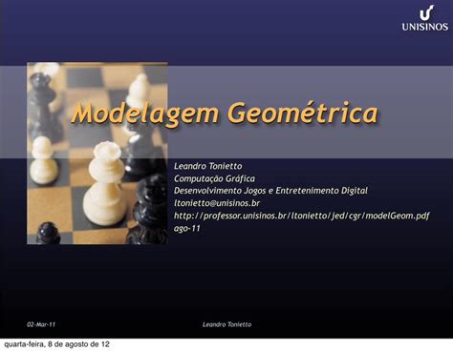Viewport: 453px width, 351px height.
Task: Click the text "Computação Gráfica"
Action: click(214, 178)
